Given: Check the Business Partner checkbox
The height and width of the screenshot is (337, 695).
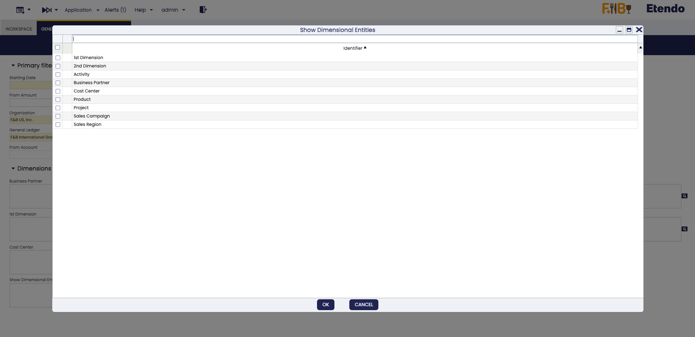Looking at the screenshot, I should click(x=58, y=83).
